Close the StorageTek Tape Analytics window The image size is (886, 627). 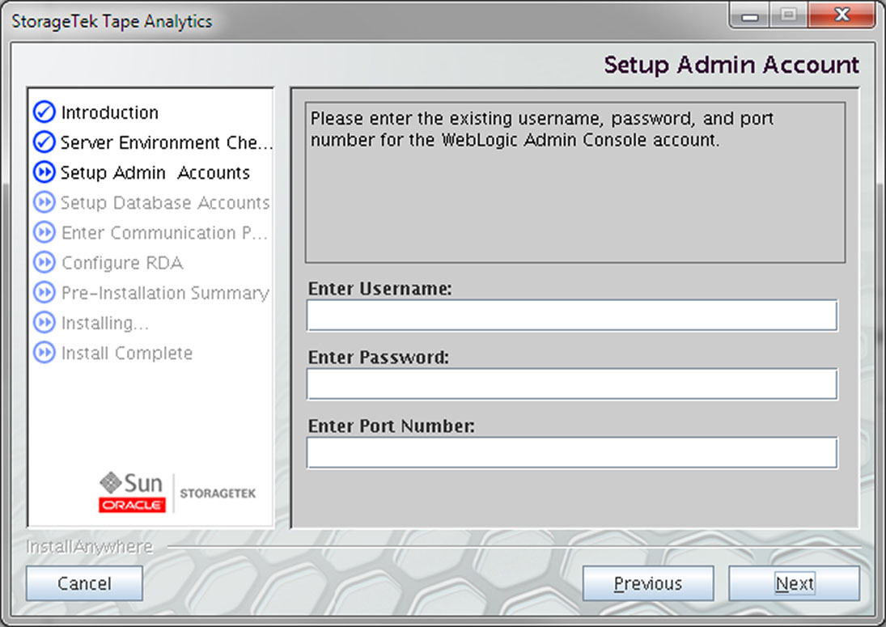842,15
